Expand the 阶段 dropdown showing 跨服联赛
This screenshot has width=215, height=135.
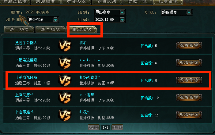(189, 12)
